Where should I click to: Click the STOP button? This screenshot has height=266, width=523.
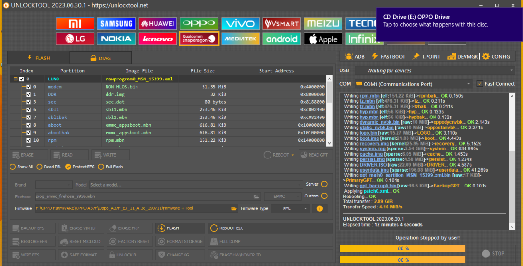(493, 254)
